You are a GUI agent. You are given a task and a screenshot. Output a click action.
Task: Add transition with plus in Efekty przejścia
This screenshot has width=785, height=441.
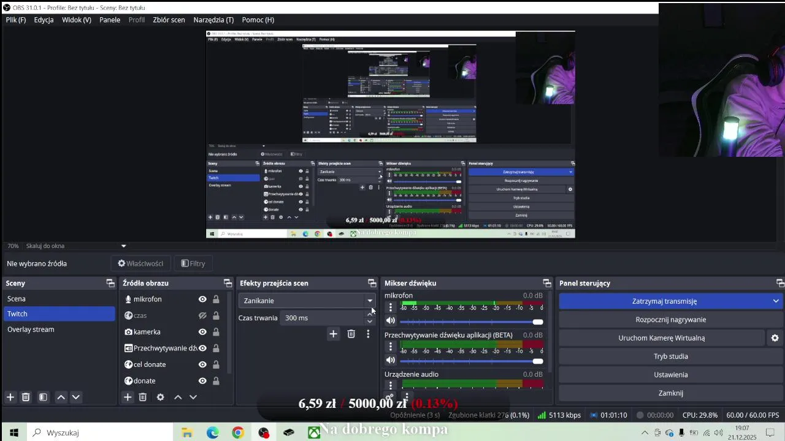point(333,334)
